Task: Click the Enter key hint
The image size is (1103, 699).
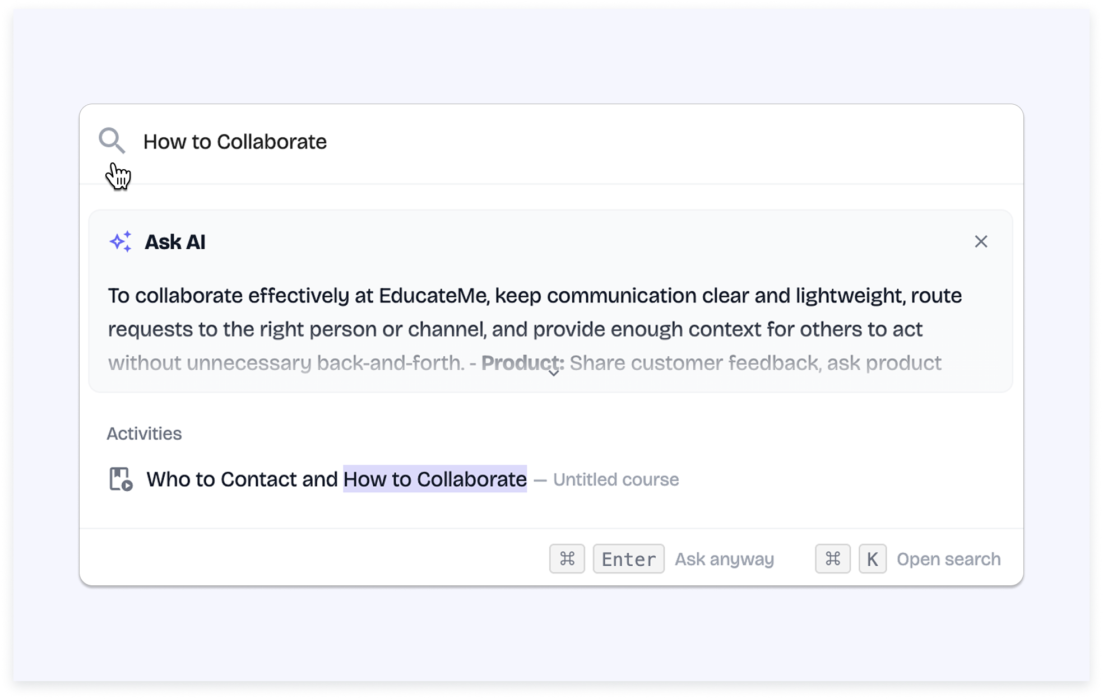Action: click(x=628, y=558)
